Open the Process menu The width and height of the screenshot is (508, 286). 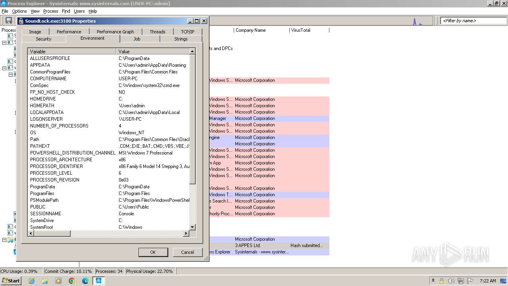[51, 11]
